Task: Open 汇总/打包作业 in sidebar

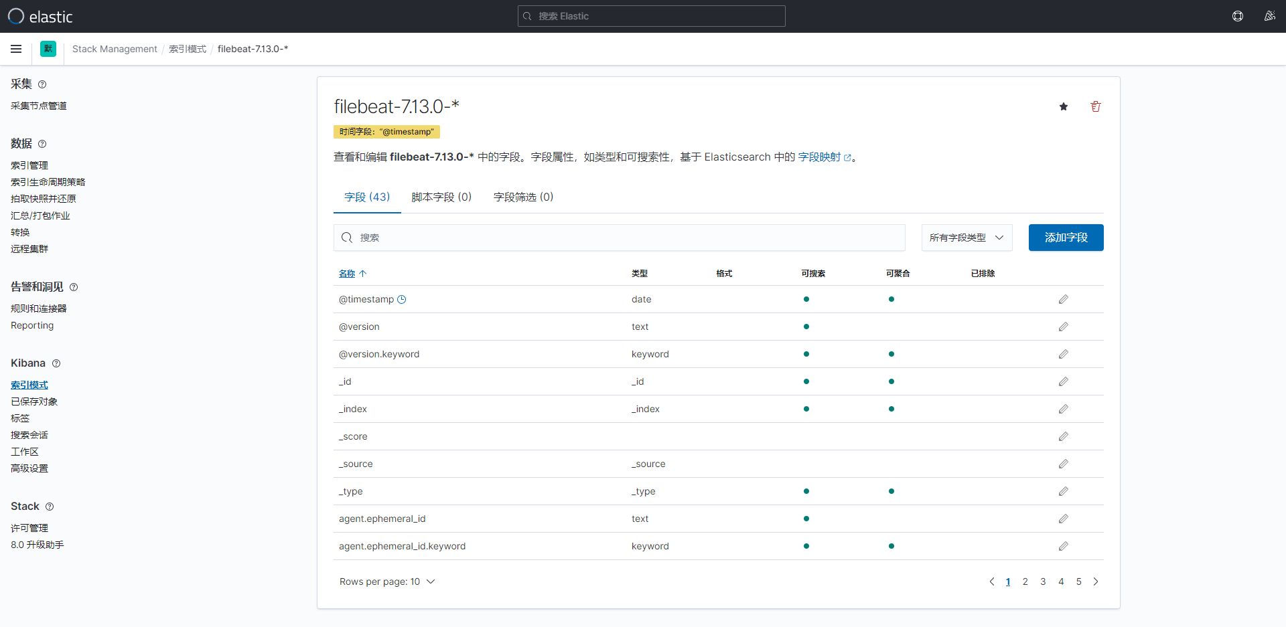Action: tap(40, 215)
